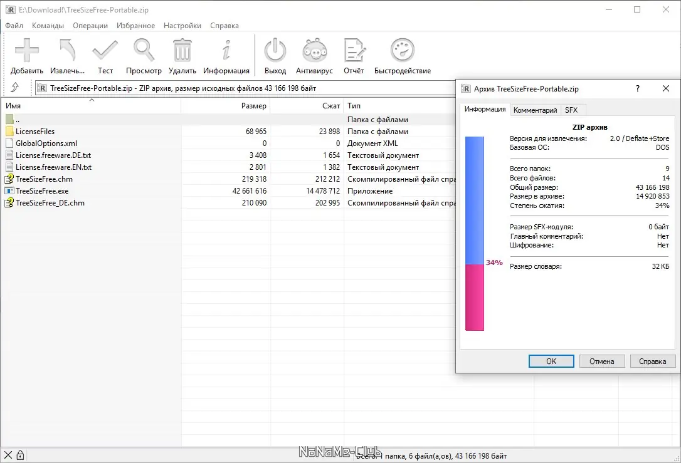681x463 pixels.
Task: Open the Справка menu
Action: pos(224,26)
